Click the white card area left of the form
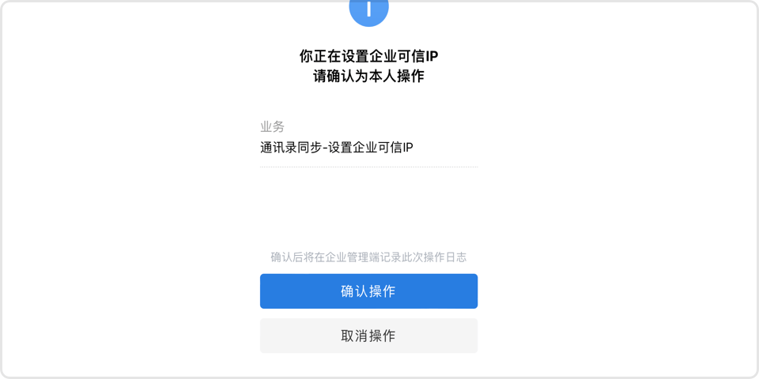Viewport: 759px width, 379px height. tap(130, 193)
